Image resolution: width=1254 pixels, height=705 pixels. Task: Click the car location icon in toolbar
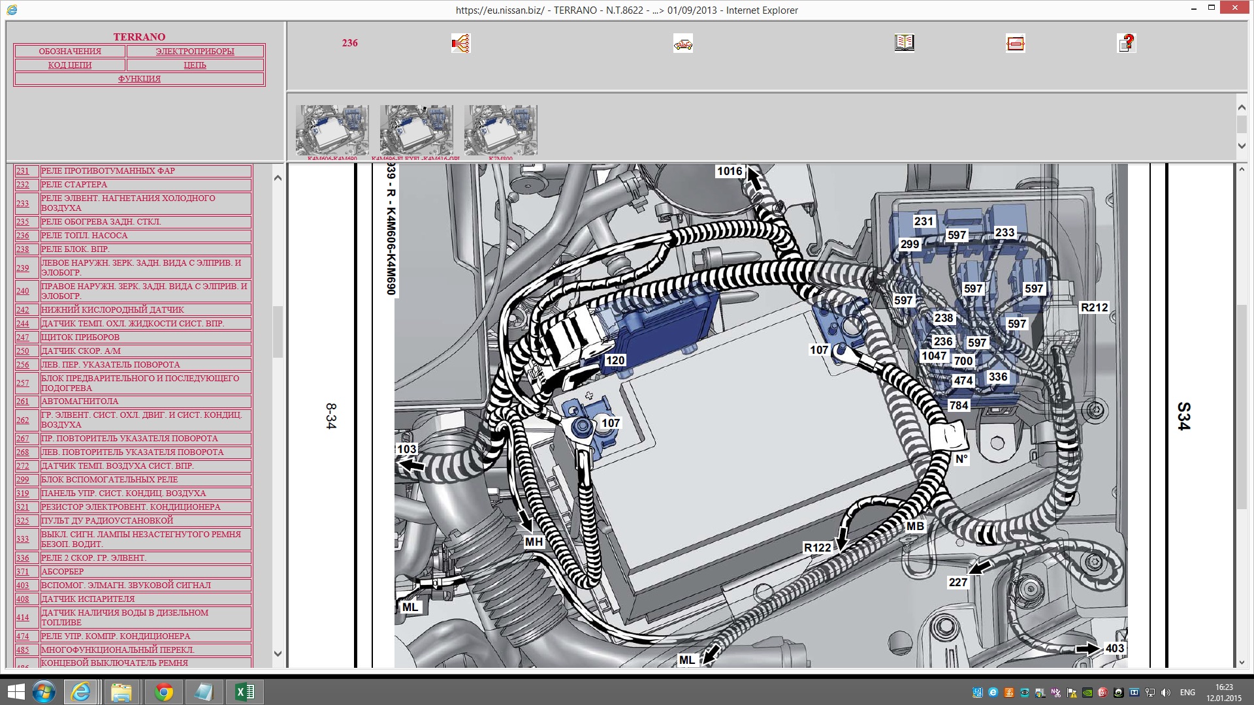click(683, 43)
